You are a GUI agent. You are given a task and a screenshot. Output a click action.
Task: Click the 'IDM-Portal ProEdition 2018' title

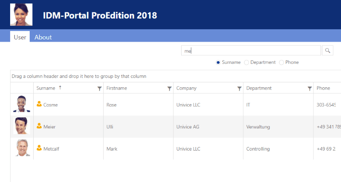click(x=100, y=15)
